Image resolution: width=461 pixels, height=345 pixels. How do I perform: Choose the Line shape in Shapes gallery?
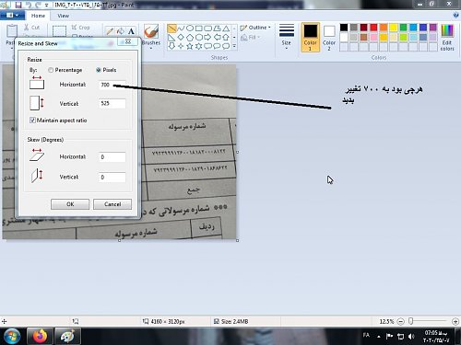171,29
